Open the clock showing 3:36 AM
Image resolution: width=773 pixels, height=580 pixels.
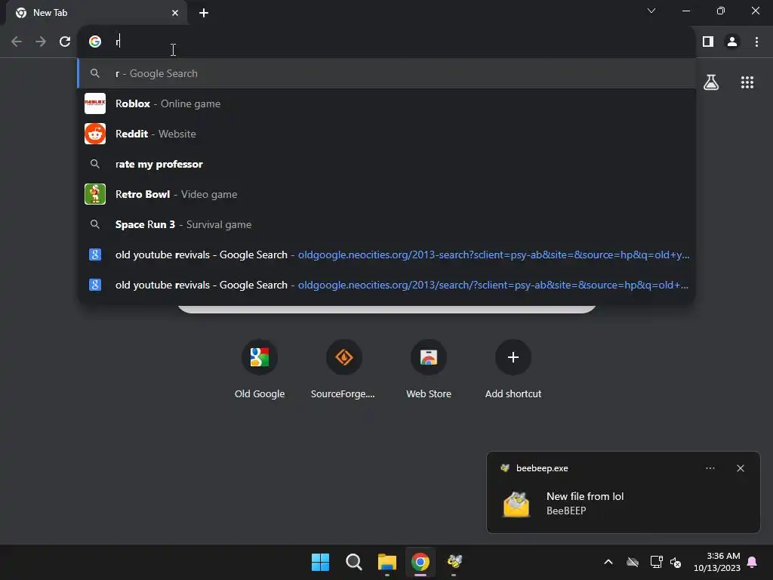717,562
